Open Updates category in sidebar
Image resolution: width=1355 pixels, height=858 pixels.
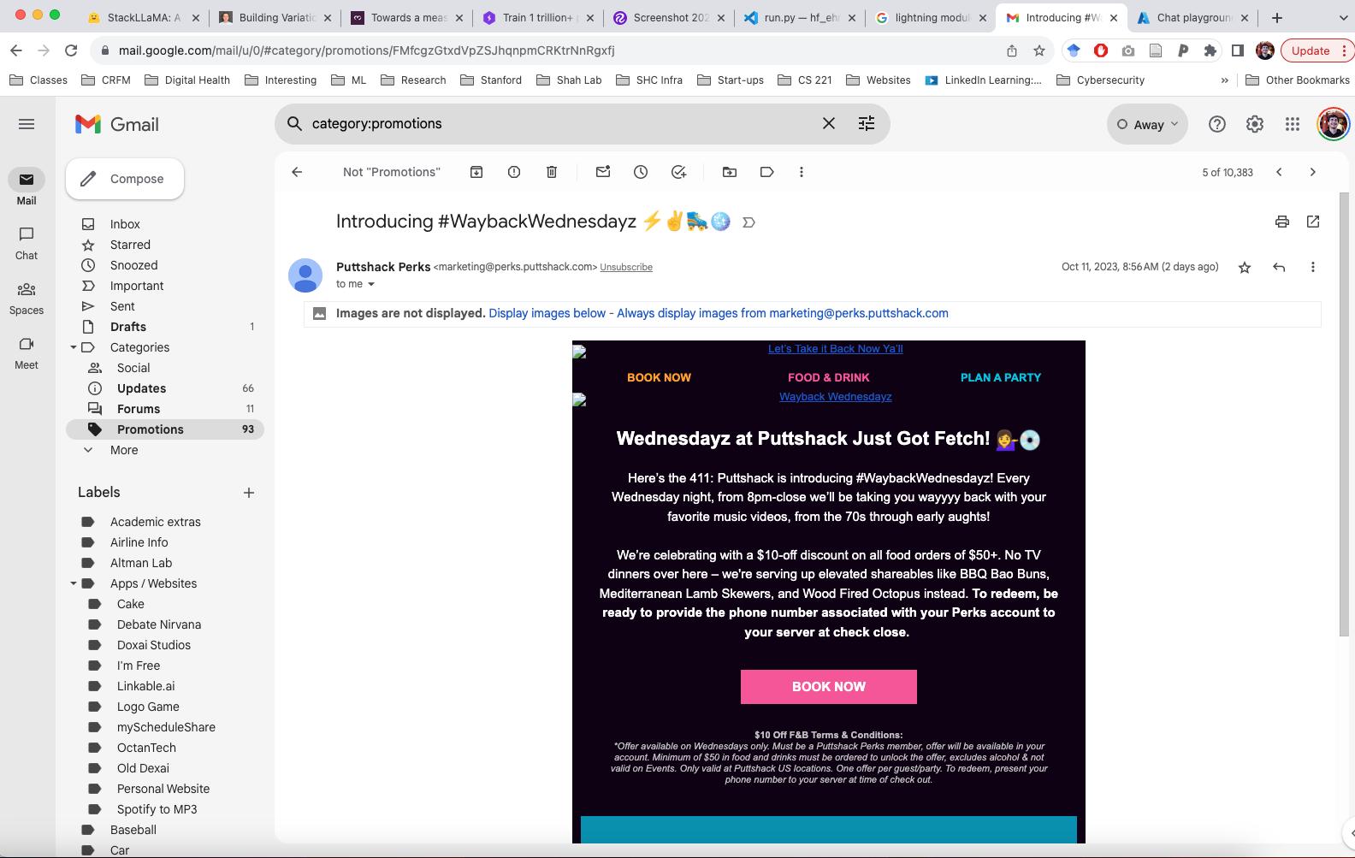165,388
